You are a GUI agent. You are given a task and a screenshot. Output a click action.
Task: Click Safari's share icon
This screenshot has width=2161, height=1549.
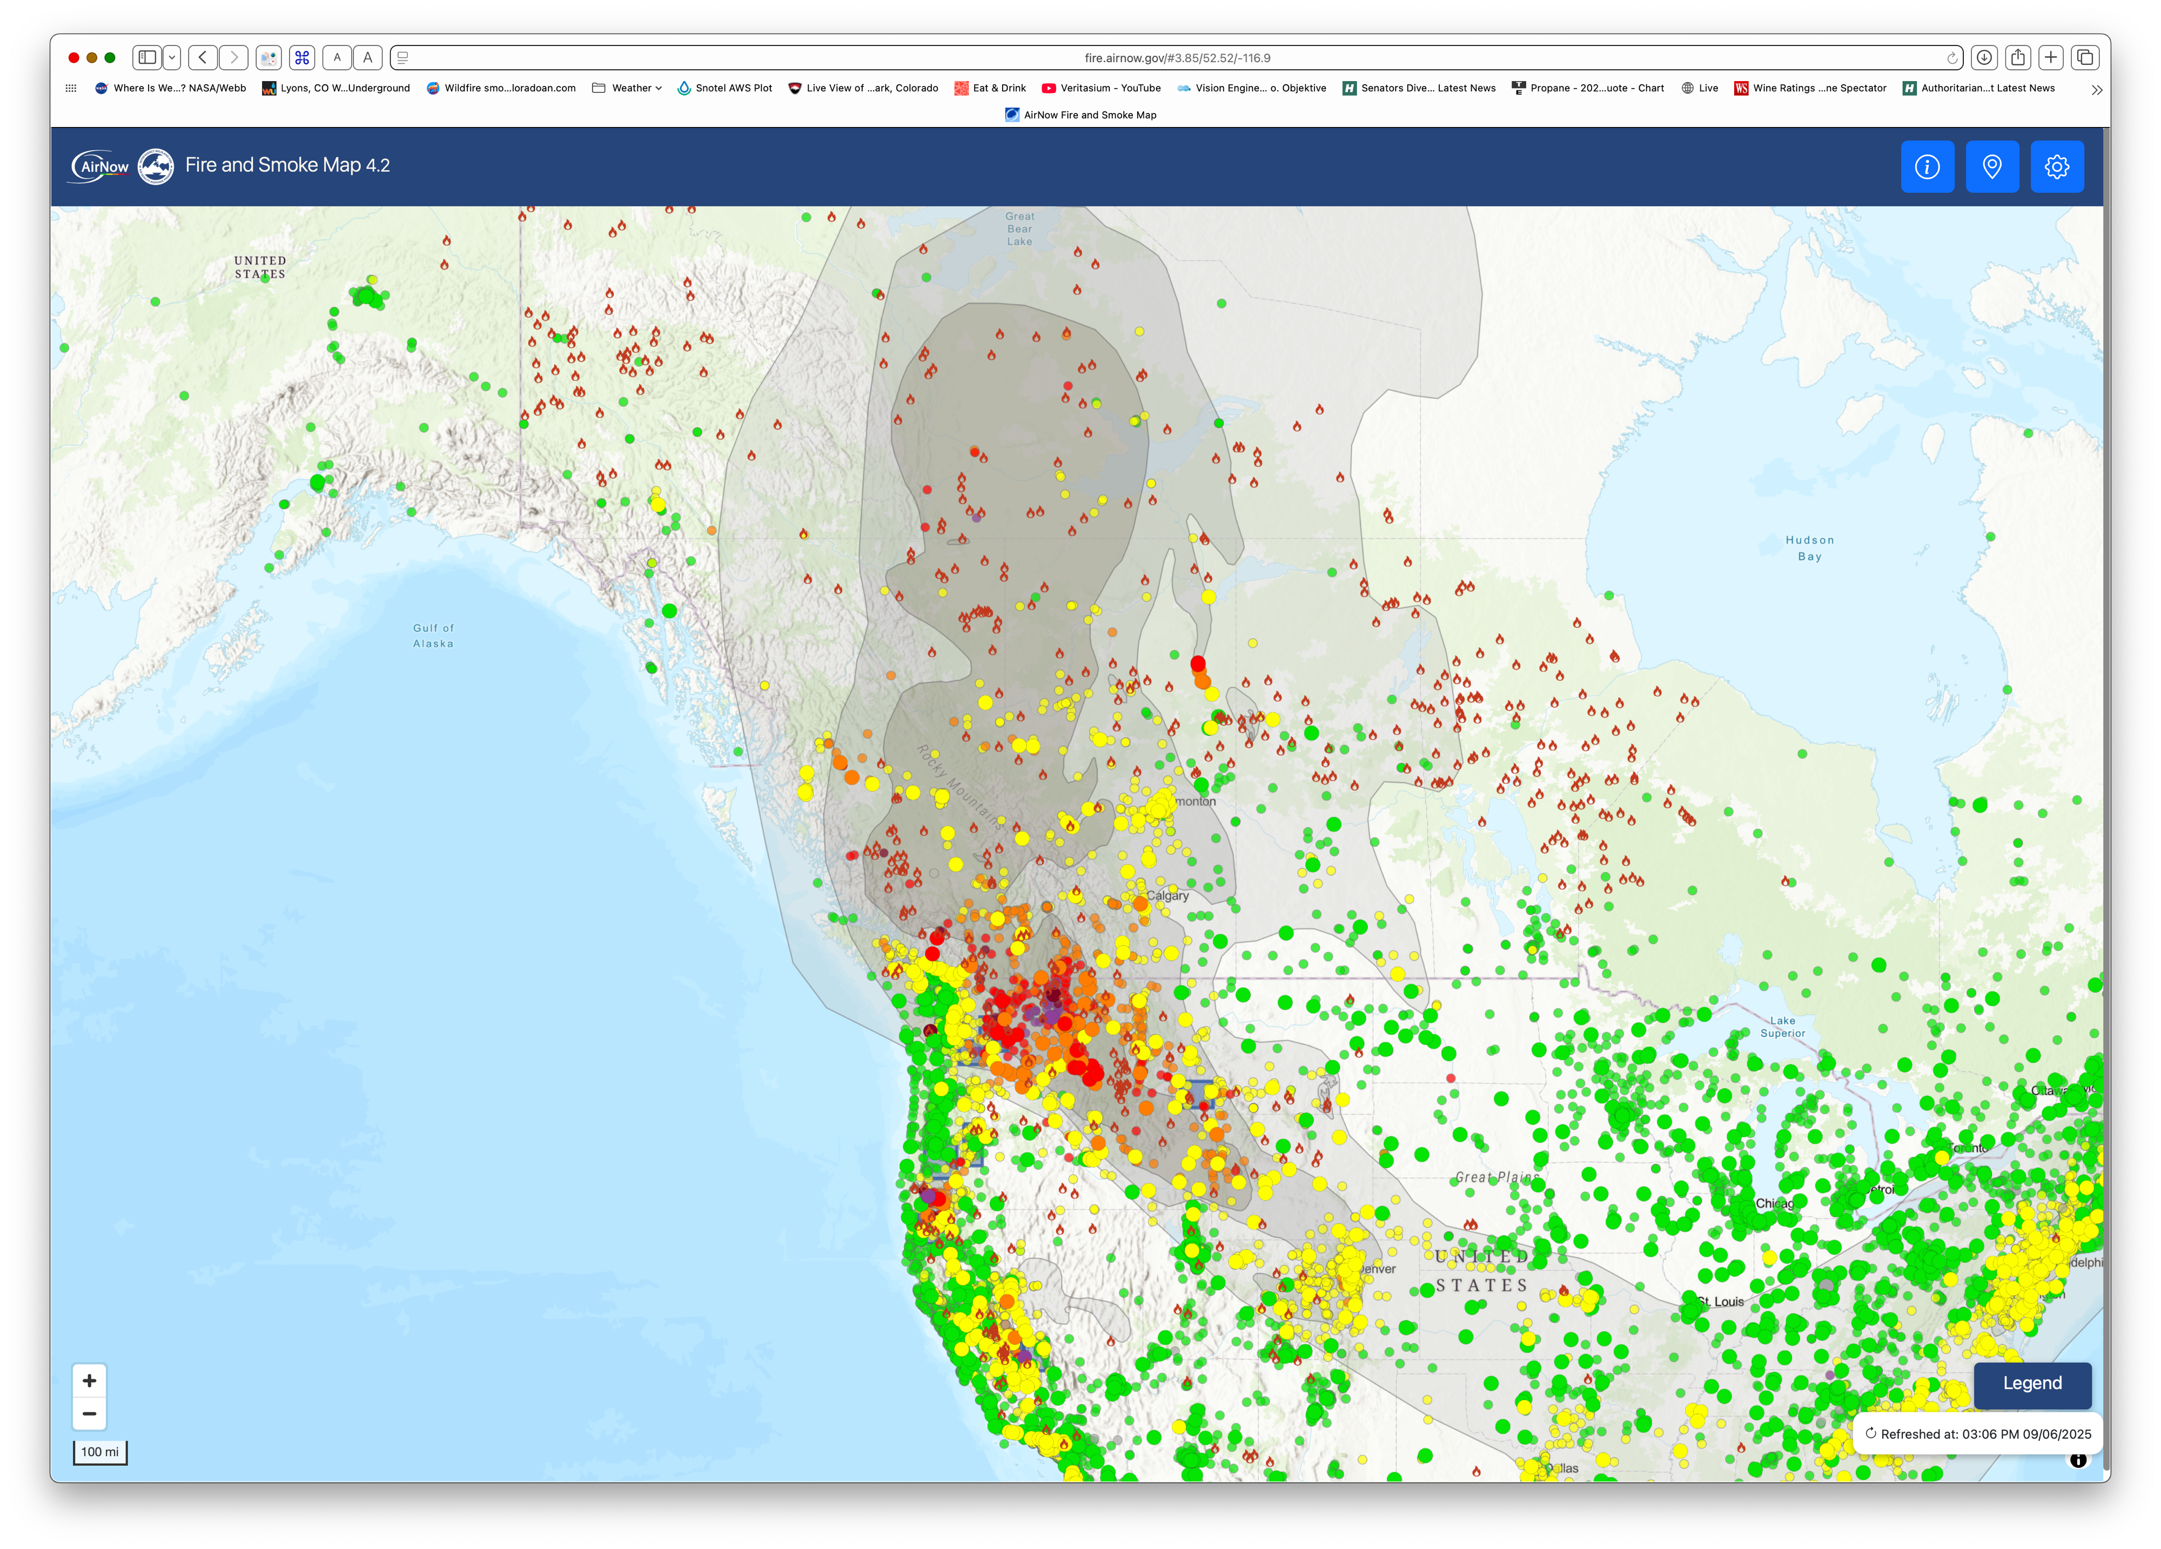pyautogui.click(x=2017, y=58)
